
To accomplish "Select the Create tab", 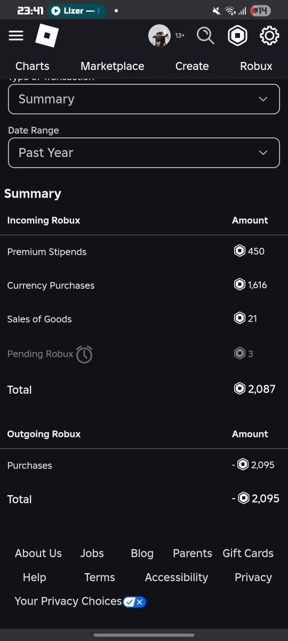I will pyautogui.click(x=192, y=66).
